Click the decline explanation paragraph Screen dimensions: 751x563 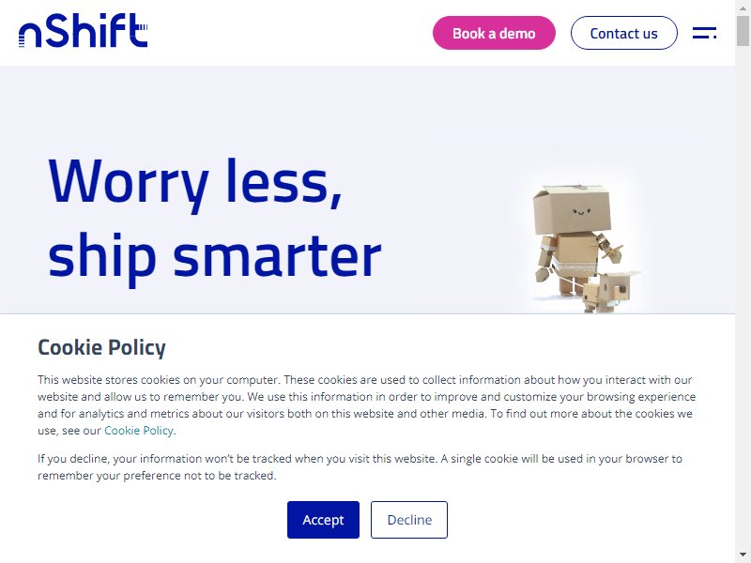coord(360,466)
